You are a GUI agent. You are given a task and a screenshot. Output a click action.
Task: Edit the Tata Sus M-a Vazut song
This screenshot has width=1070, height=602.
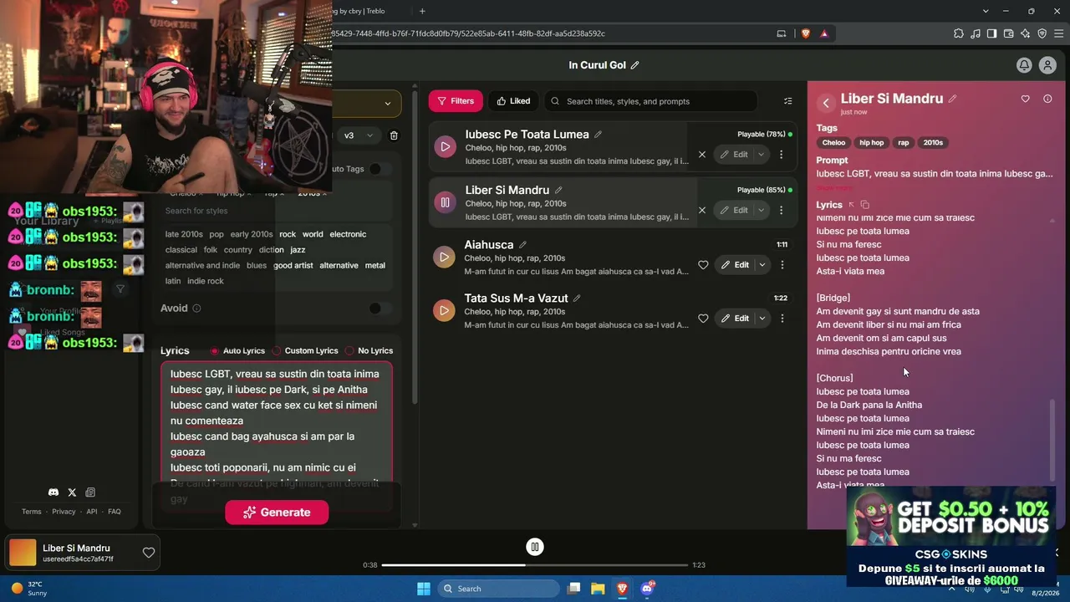point(735,319)
